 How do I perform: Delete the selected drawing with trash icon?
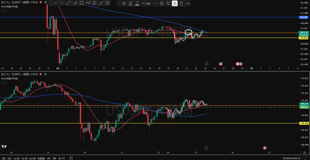(181, 3)
